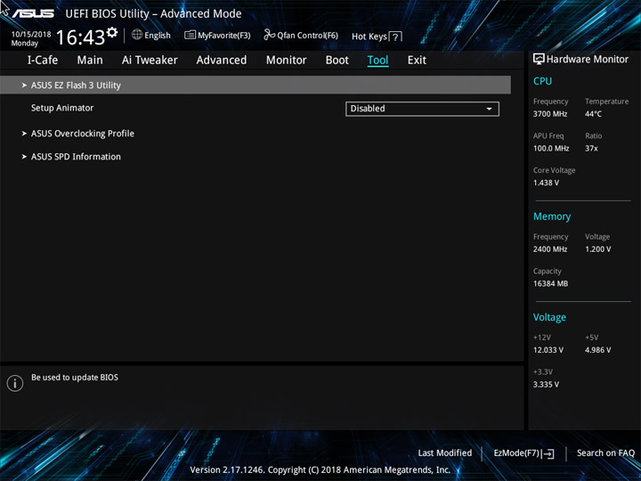Click the Setup Animator label

[62, 108]
